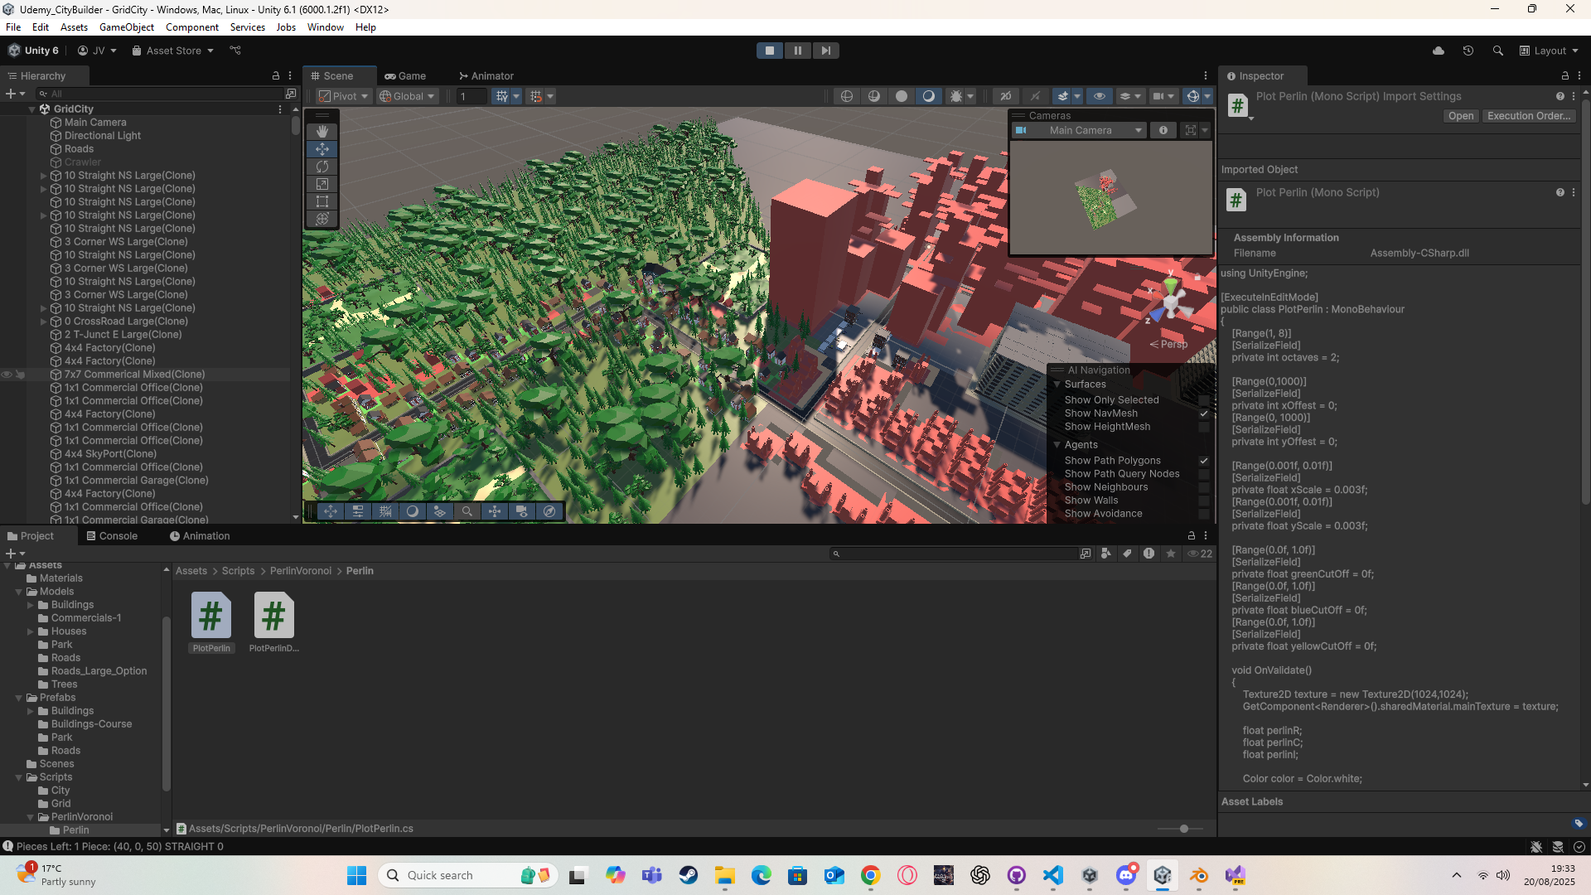Open Steam from the taskbar
This screenshot has width=1591, height=895.
[689, 875]
